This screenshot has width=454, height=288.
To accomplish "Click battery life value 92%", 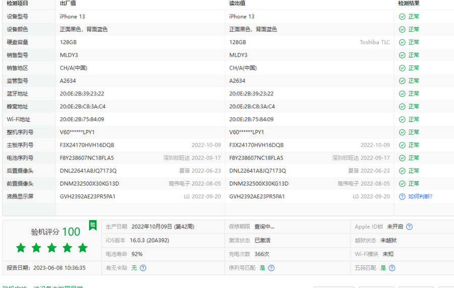I will click(137, 254).
